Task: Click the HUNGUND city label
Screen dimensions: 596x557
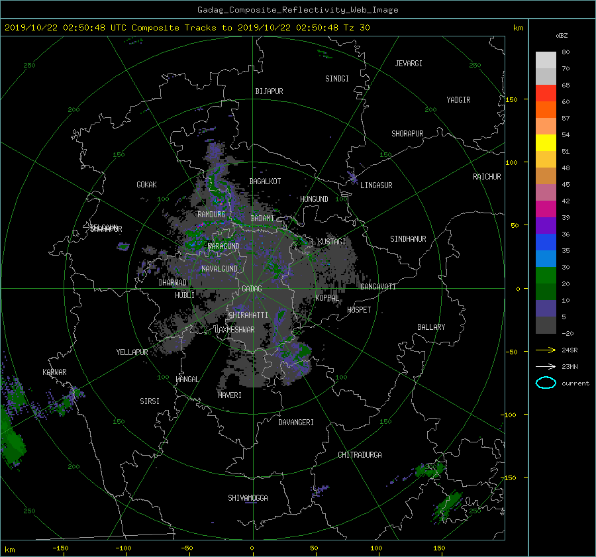Action: point(314,199)
